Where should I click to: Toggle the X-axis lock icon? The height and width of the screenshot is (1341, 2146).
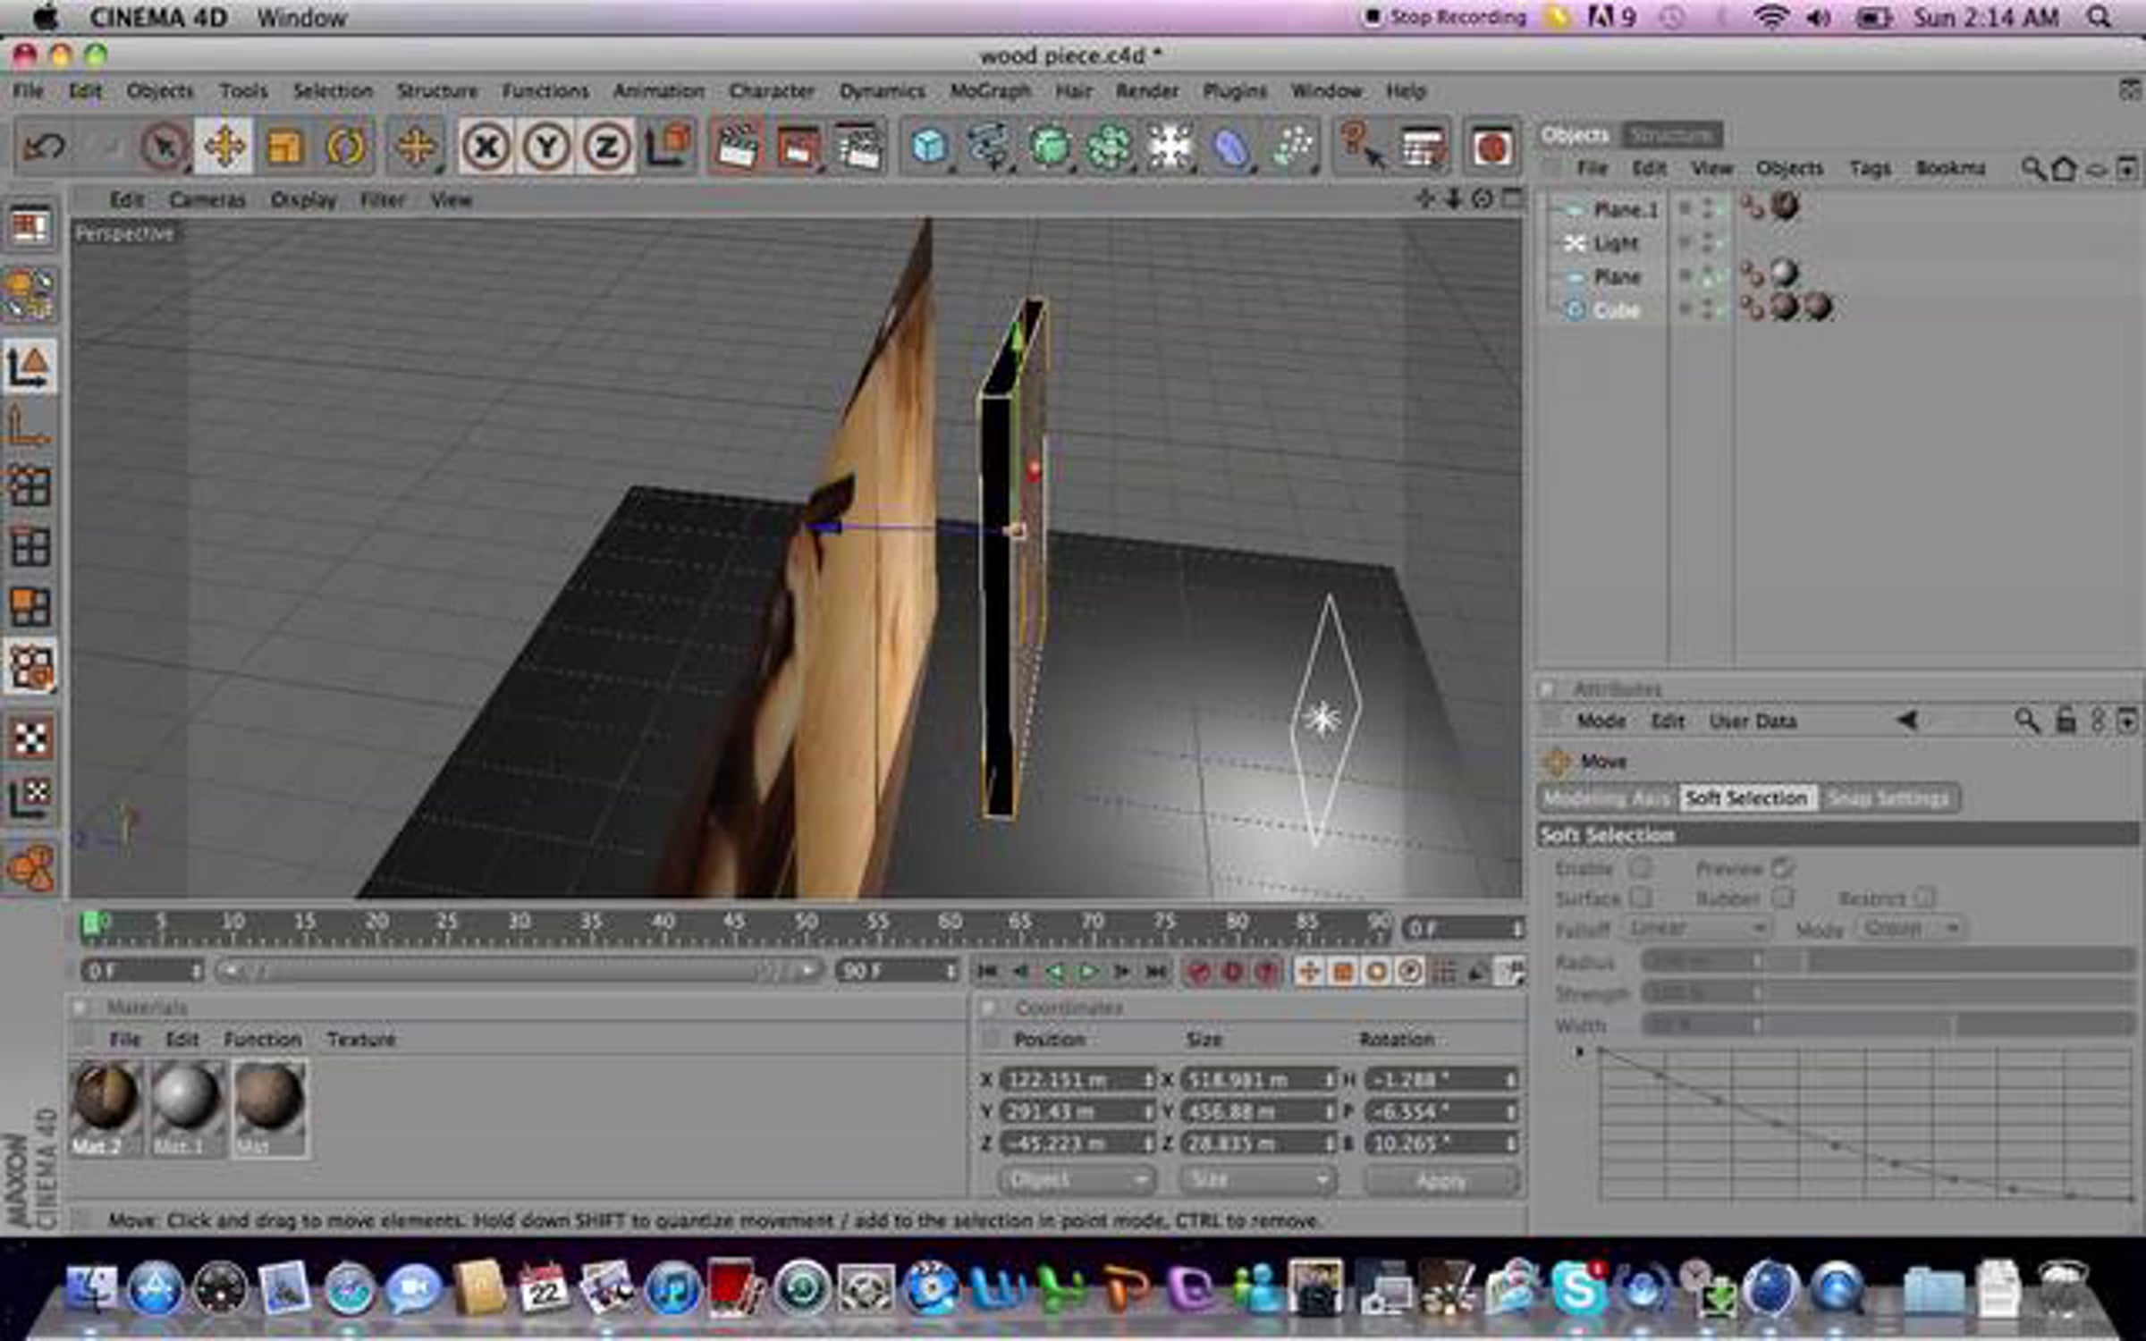tap(486, 146)
